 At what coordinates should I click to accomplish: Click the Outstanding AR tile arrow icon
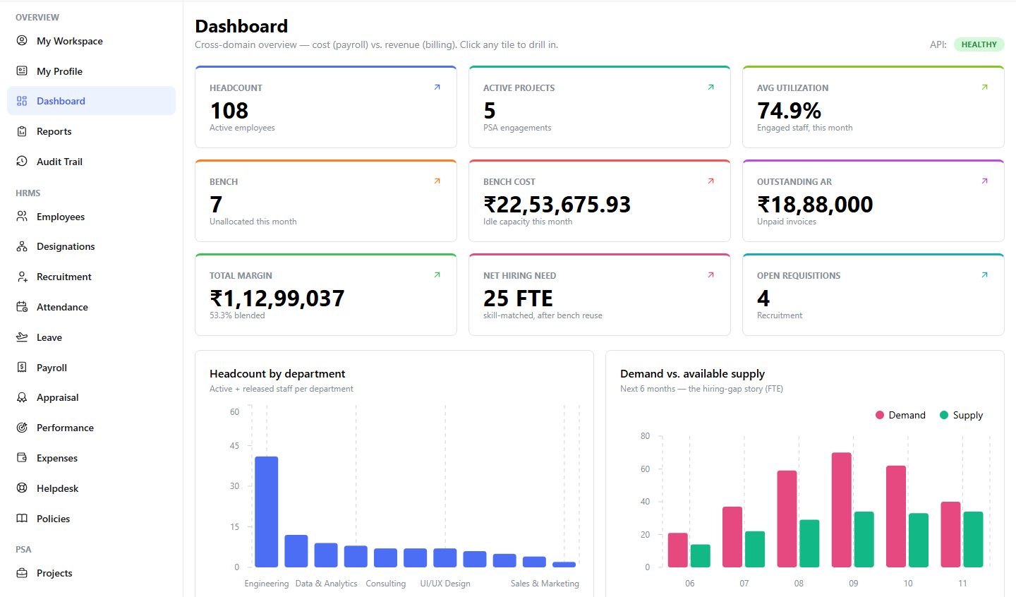[x=985, y=181]
